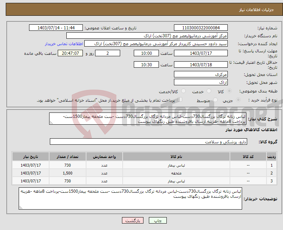Select the جزیی purchase type radio
Viewport: 283px width, 230px height.
[x=238, y=100]
